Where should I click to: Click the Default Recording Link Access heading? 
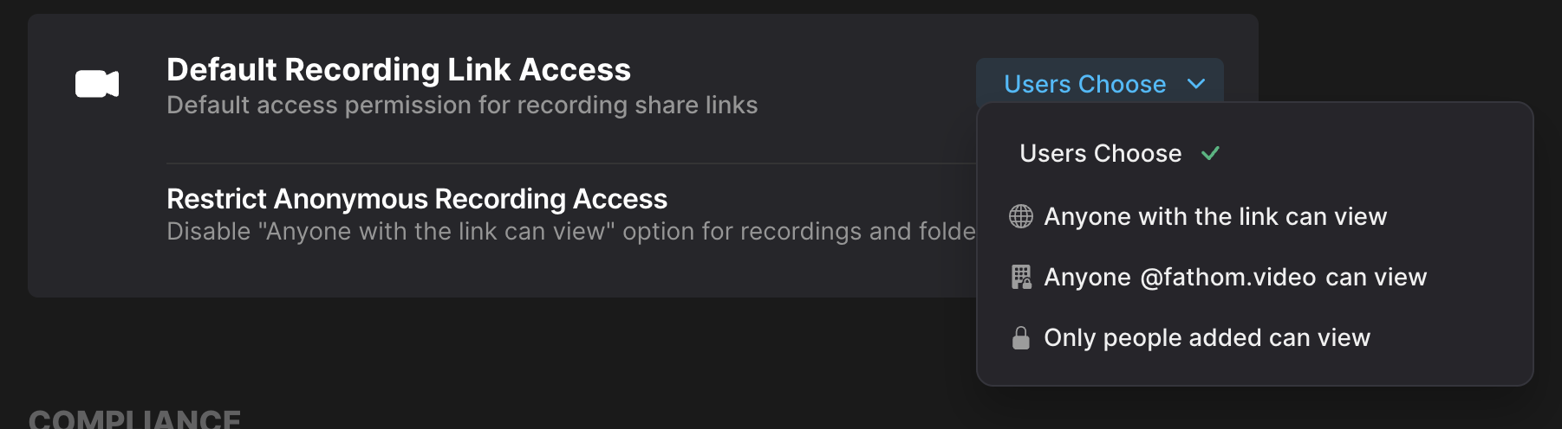click(399, 69)
